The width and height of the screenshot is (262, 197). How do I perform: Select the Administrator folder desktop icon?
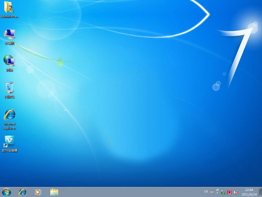[9, 9]
